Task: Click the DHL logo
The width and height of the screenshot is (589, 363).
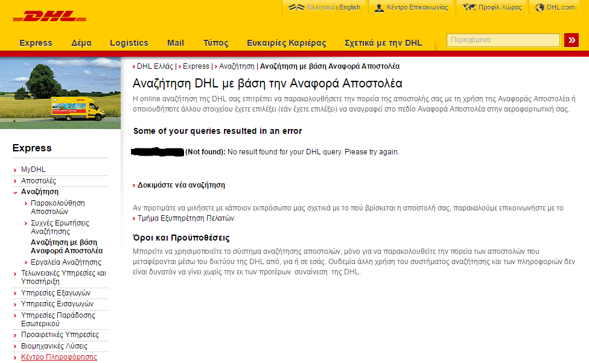Action: click(x=49, y=16)
